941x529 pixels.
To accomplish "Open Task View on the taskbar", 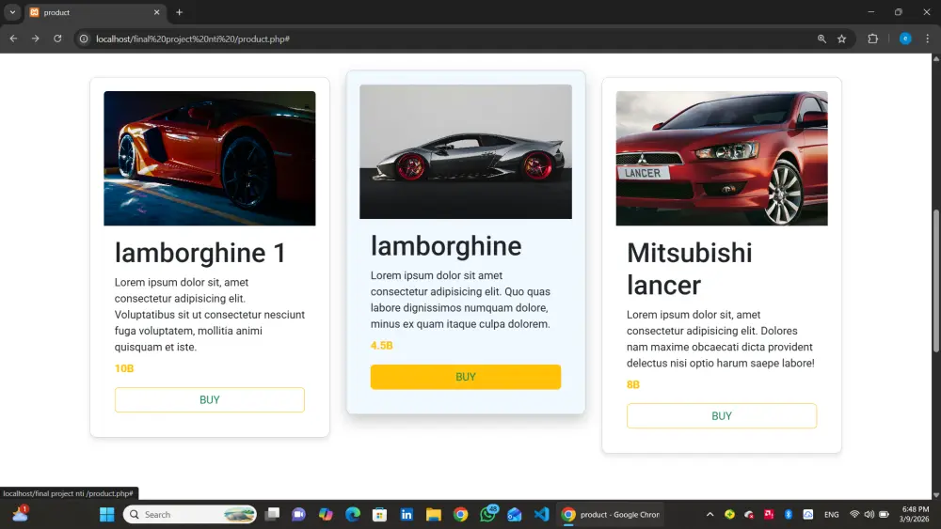I will [x=273, y=514].
